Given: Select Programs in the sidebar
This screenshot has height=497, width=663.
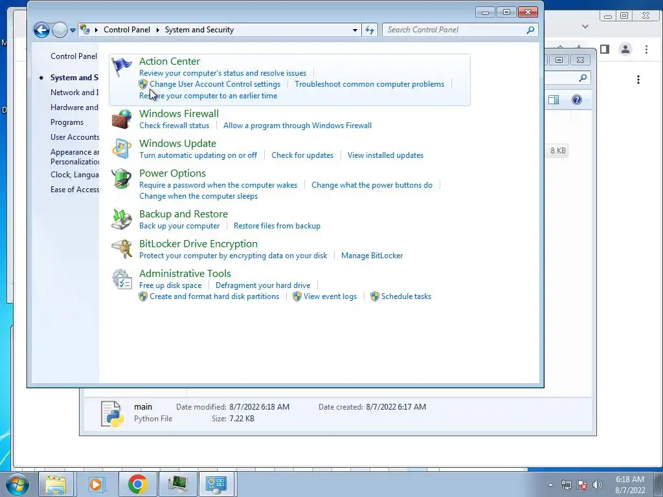Looking at the screenshot, I should 67,122.
